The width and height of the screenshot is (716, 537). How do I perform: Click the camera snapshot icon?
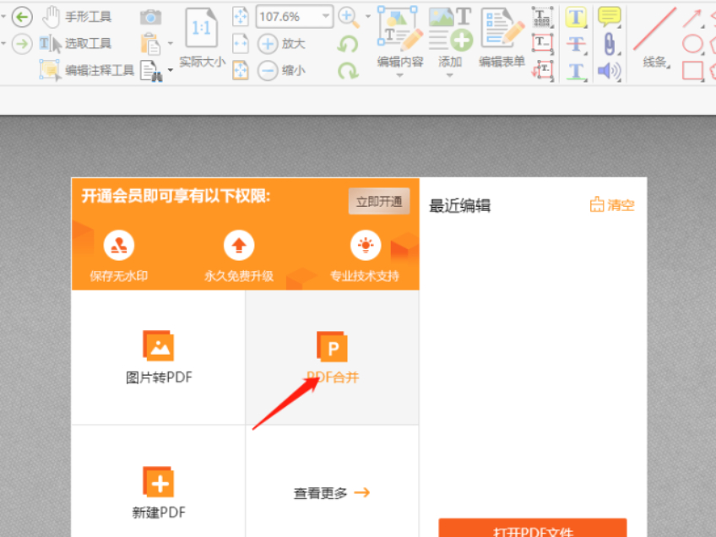150,18
